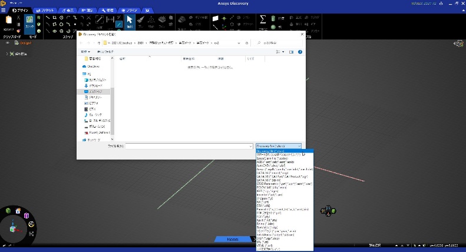Screen dimensions: 466x252
Task: Open the file name history dropdown arrow
Action: [x=250, y=146]
